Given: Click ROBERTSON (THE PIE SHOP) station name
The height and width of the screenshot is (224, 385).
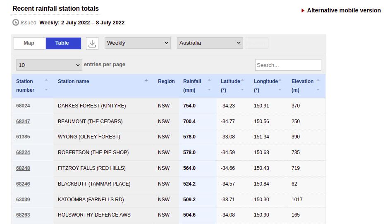Looking at the screenshot, I should tap(93, 153).
